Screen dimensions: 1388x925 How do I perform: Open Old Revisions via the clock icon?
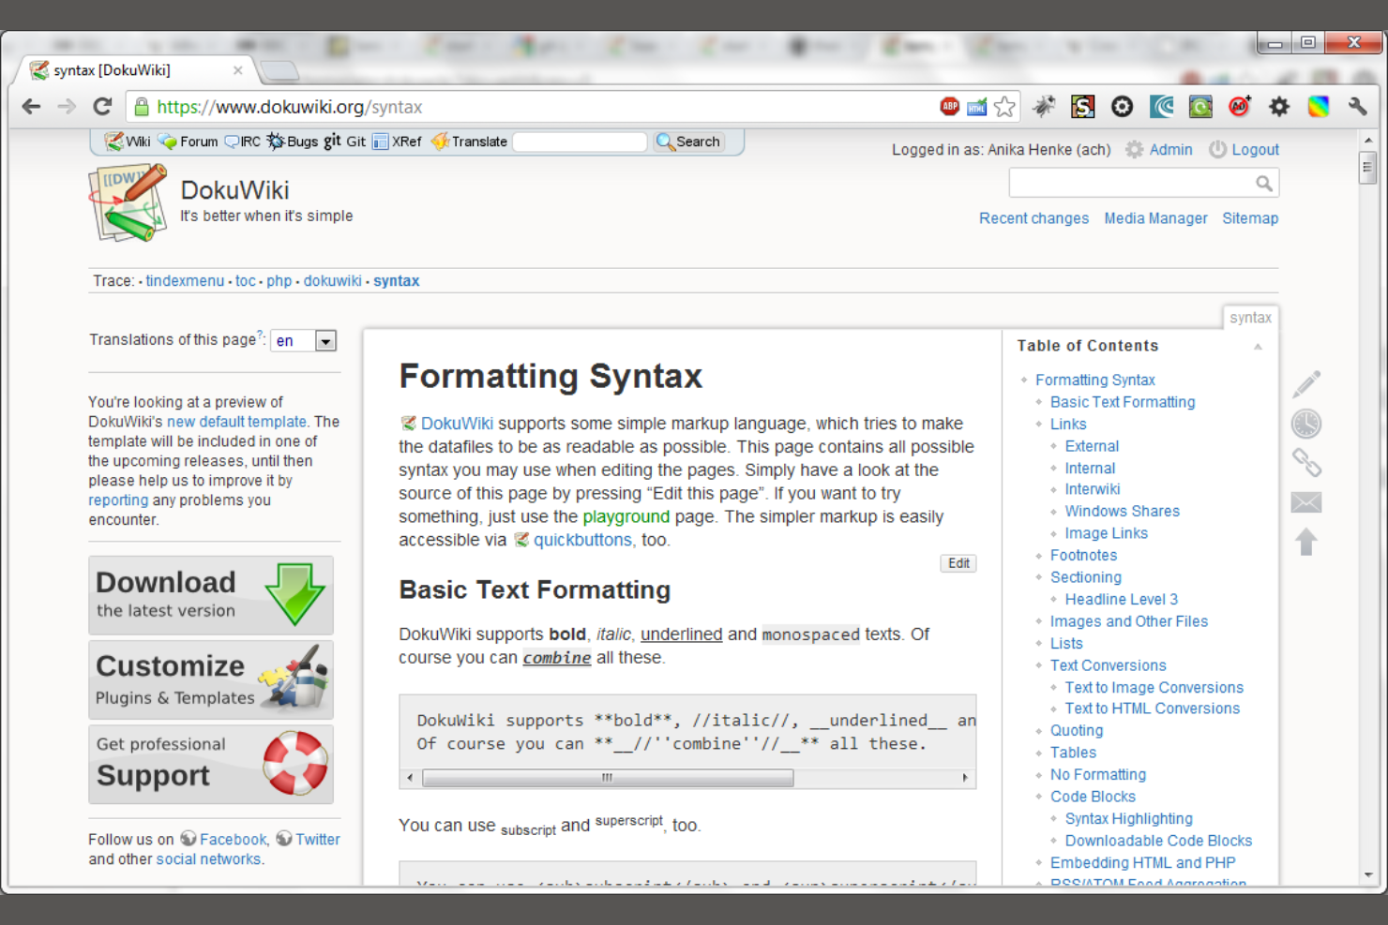pos(1306,423)
